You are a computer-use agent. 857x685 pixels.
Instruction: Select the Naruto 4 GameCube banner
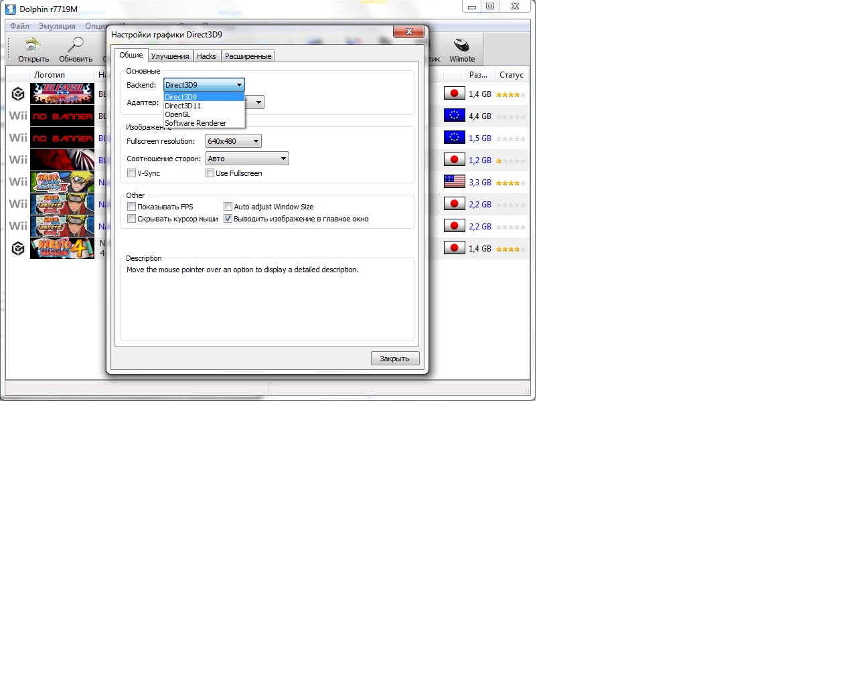tap(62, 248)
